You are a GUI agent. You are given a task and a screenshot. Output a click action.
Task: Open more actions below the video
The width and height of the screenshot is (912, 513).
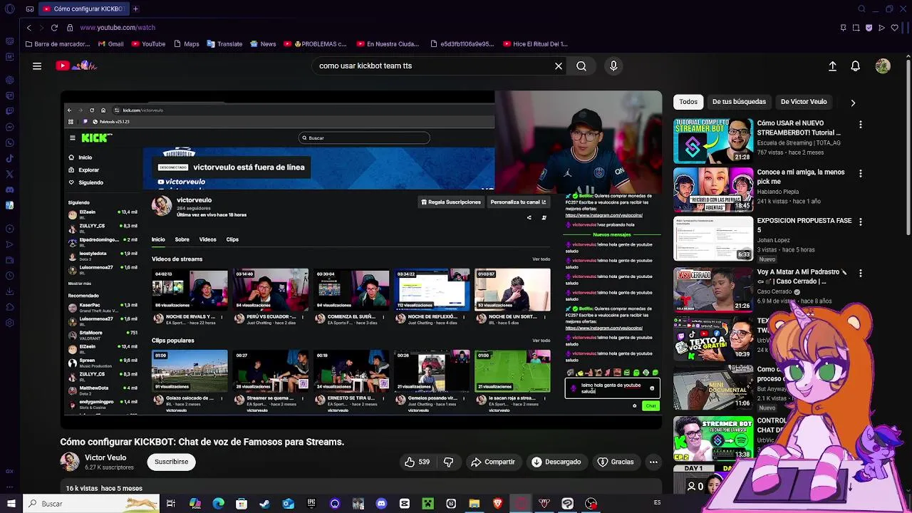coord(653,462)
